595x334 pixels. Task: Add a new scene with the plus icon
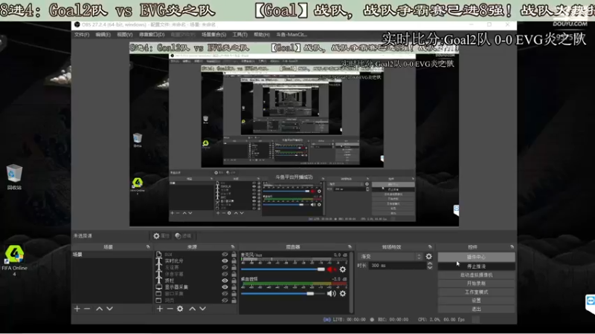(x=77, y=309)
